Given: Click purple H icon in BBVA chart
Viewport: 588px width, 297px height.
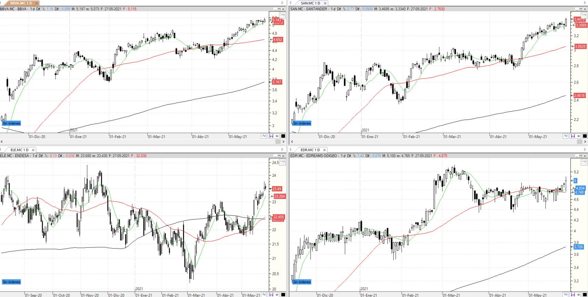Looking at the screenshot, I should point(271,136).
